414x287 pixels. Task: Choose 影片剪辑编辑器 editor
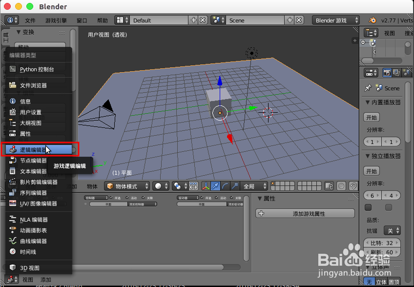pos(39,182)
